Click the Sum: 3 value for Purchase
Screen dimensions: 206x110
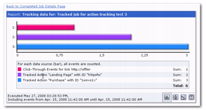(x=180, y=80)
